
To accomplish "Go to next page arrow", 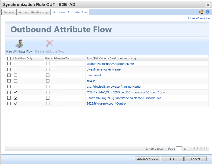I will [x=201, y=148].
